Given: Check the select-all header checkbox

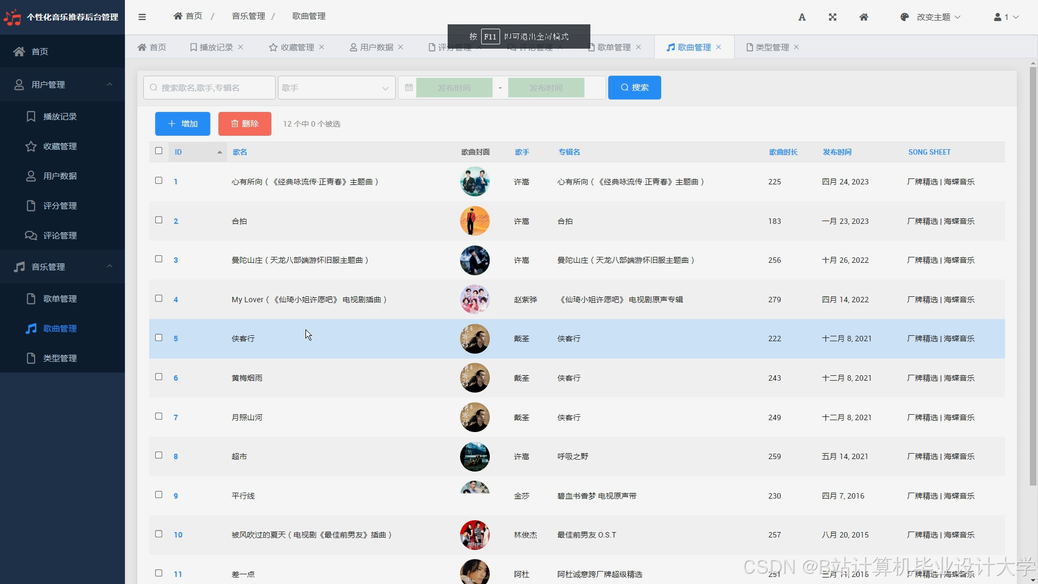Looking at the screenshot, I should 158,151.
